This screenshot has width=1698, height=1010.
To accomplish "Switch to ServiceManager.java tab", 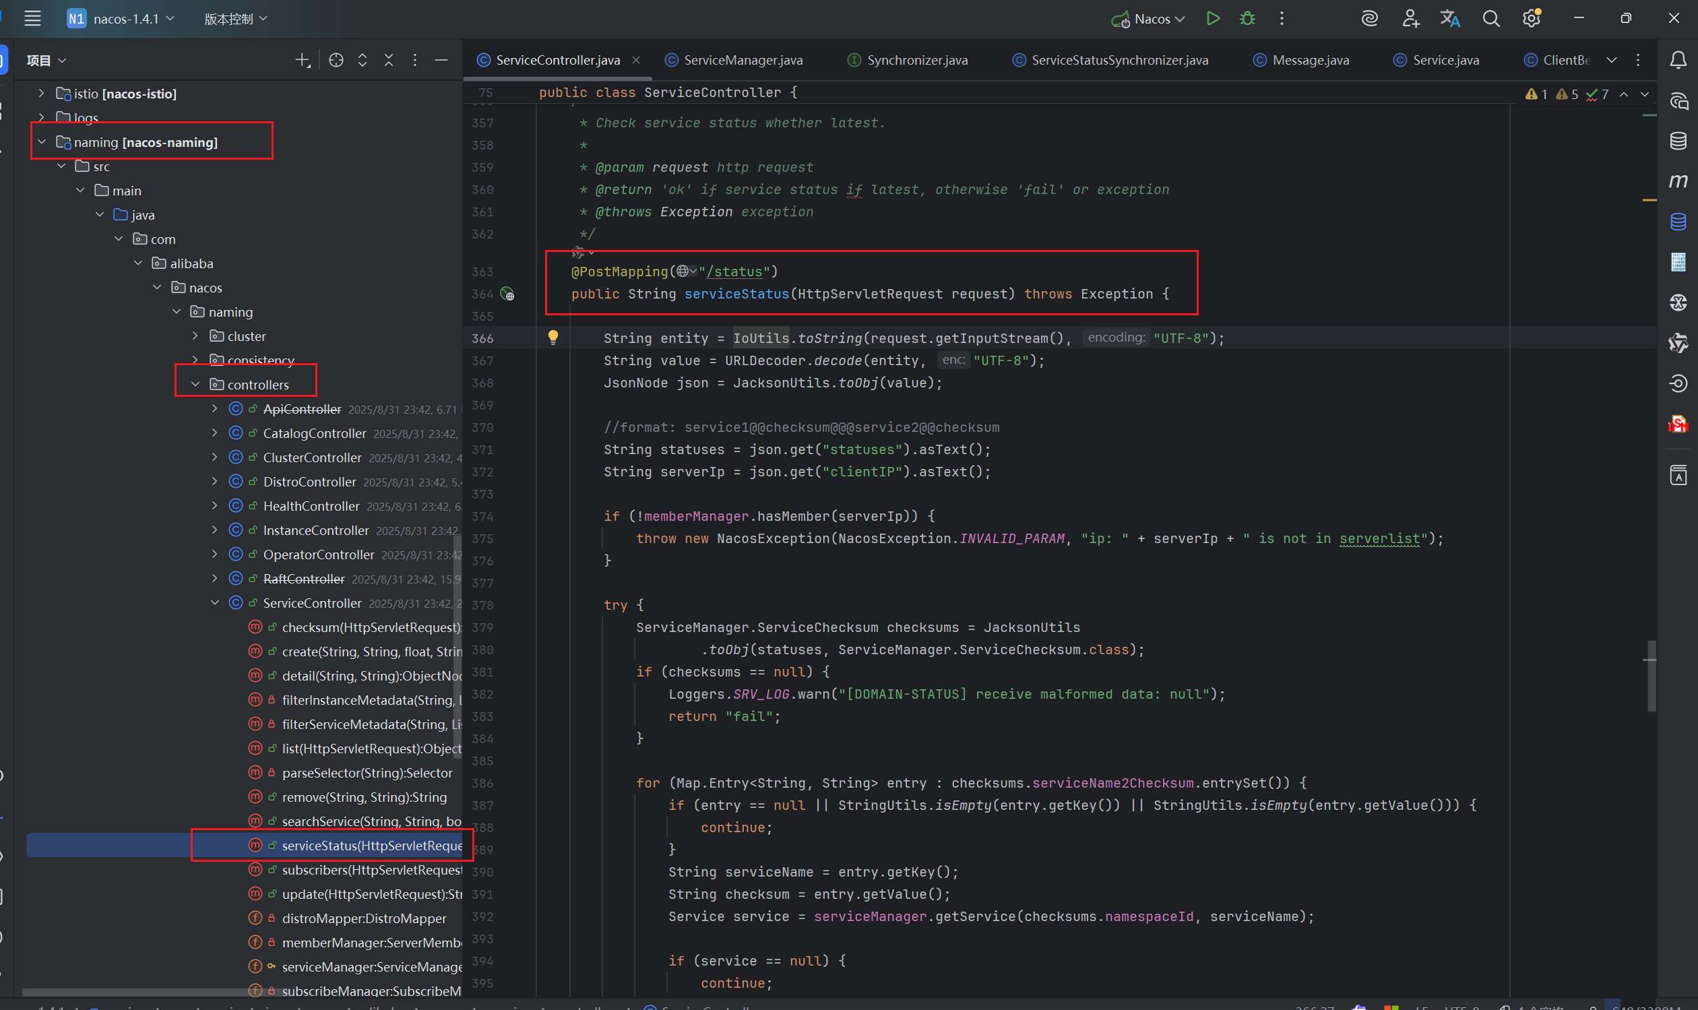I will coord(743,60).
